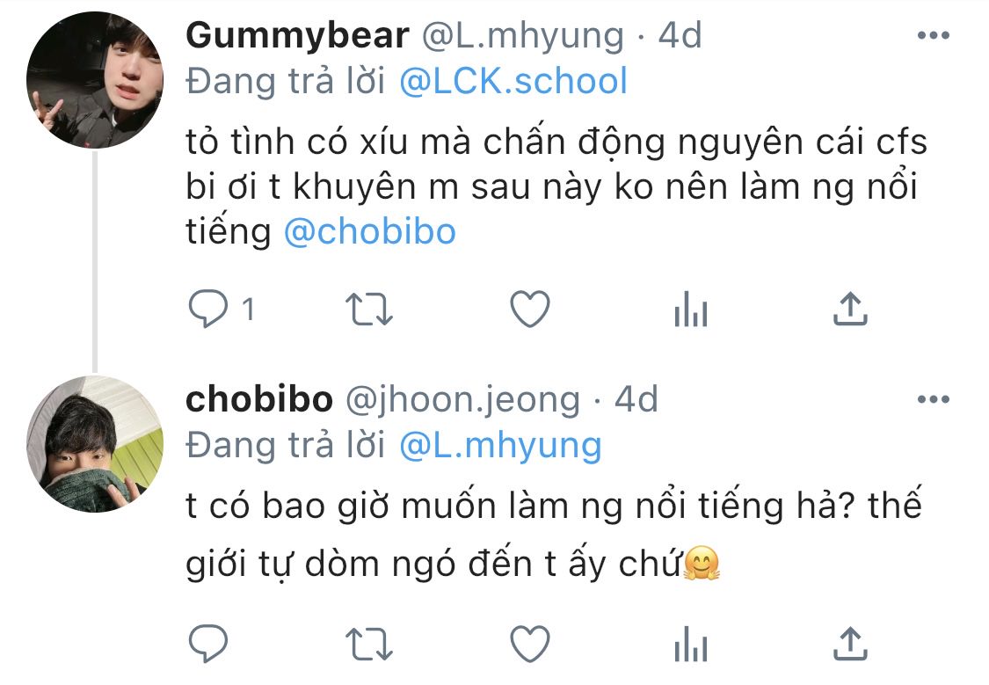Open the @chobibo mention in tweet text
Screen dimensions: 989x685
click(x=369, y=231)
